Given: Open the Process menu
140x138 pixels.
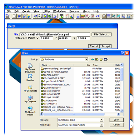Looking at the screenshot, I should (x=74, y=11).
